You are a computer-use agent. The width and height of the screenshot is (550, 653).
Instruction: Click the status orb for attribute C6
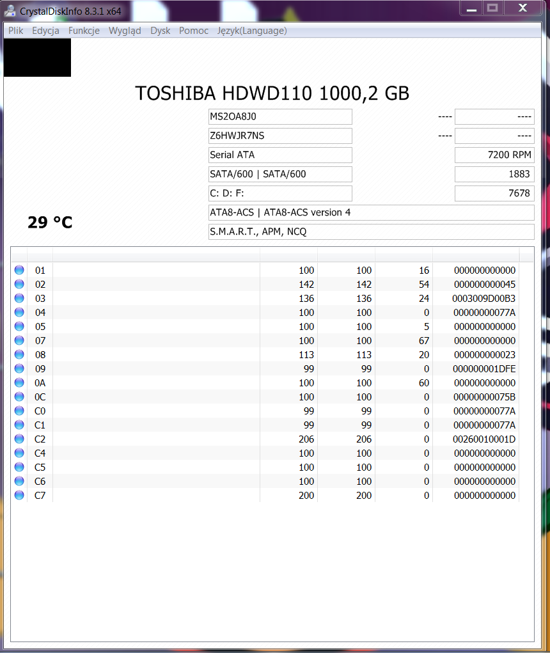click(19, 481)
